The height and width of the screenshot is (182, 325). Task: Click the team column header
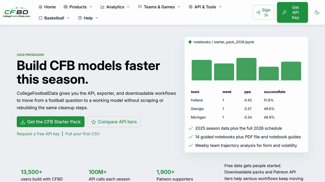point(195,92)
